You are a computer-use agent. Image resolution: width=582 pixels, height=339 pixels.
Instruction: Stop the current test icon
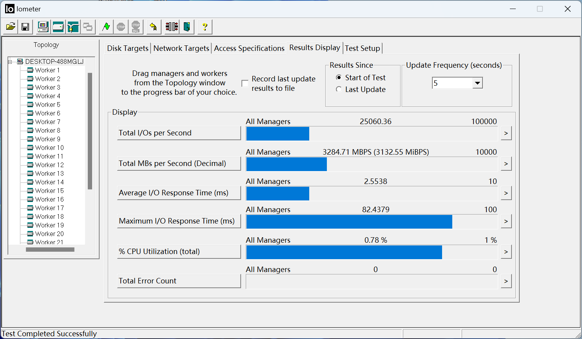click(x=121, y=27)
